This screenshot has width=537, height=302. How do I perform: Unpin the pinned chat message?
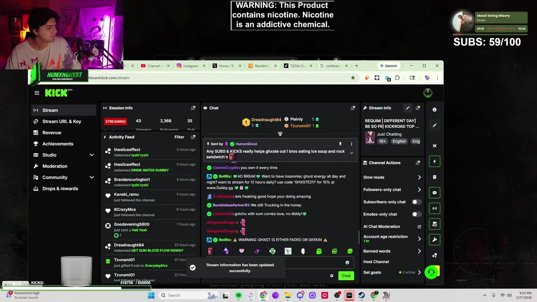click(340, 144)
